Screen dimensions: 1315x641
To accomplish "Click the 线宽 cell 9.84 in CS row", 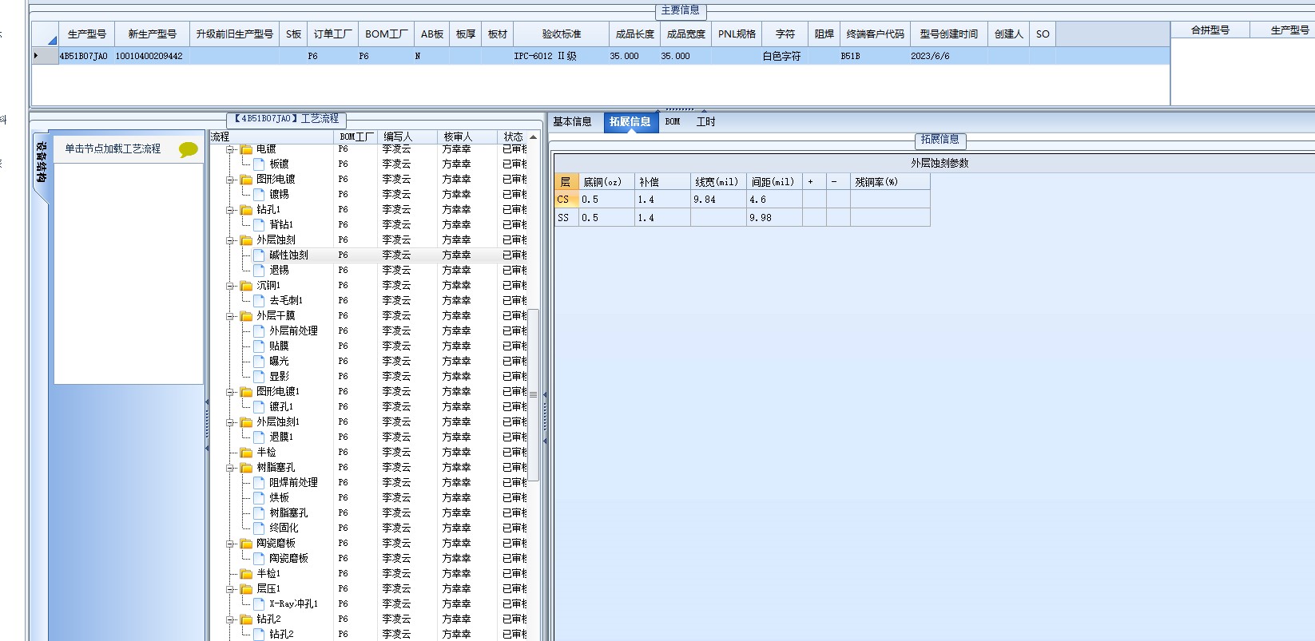I will pos(718,200).
